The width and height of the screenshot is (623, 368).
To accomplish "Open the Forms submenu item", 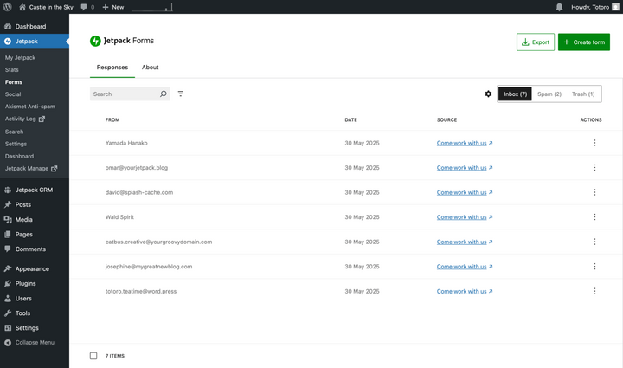I will click(14, 82).
